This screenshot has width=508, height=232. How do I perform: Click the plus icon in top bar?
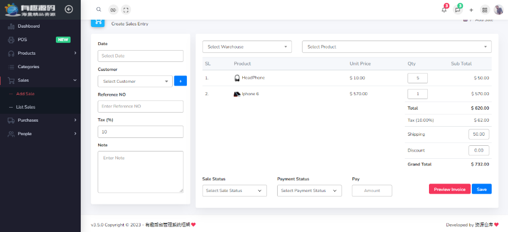(471, 10)
